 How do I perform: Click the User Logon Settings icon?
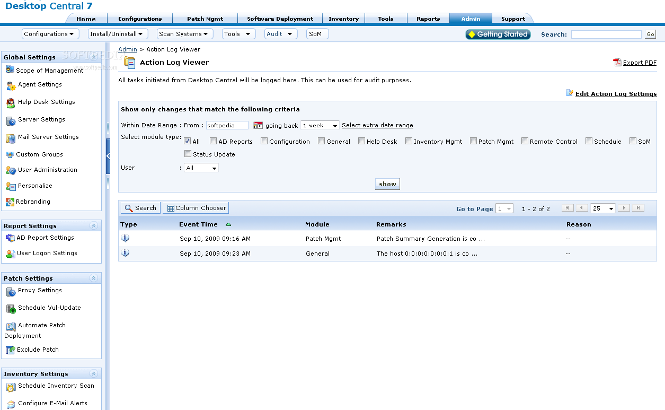[x=11, y=254]
